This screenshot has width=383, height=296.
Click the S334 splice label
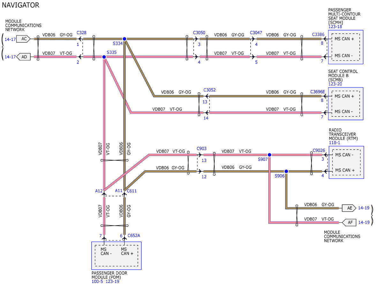pos(117,43)
